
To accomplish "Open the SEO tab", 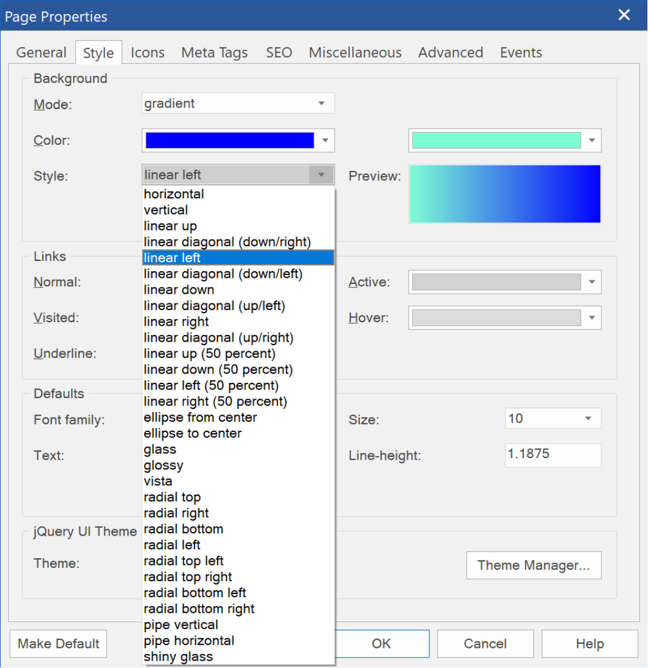I will click(279, 52).
